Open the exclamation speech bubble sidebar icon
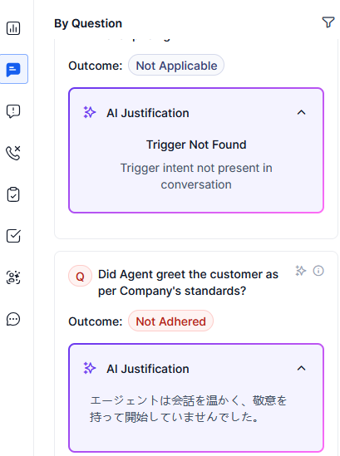 click(13, 111)
